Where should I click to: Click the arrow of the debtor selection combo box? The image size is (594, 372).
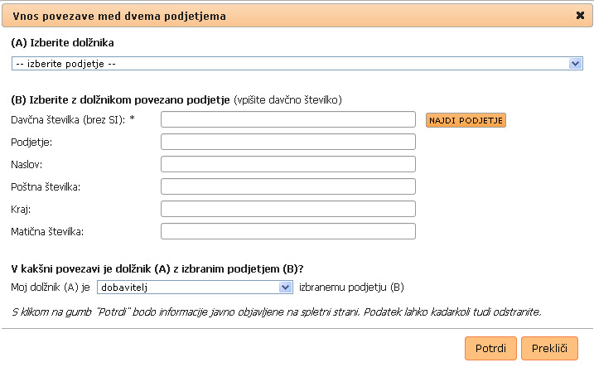(x=576, y=63)
